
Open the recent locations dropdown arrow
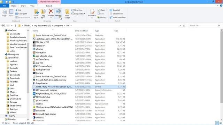coord(11,26)
